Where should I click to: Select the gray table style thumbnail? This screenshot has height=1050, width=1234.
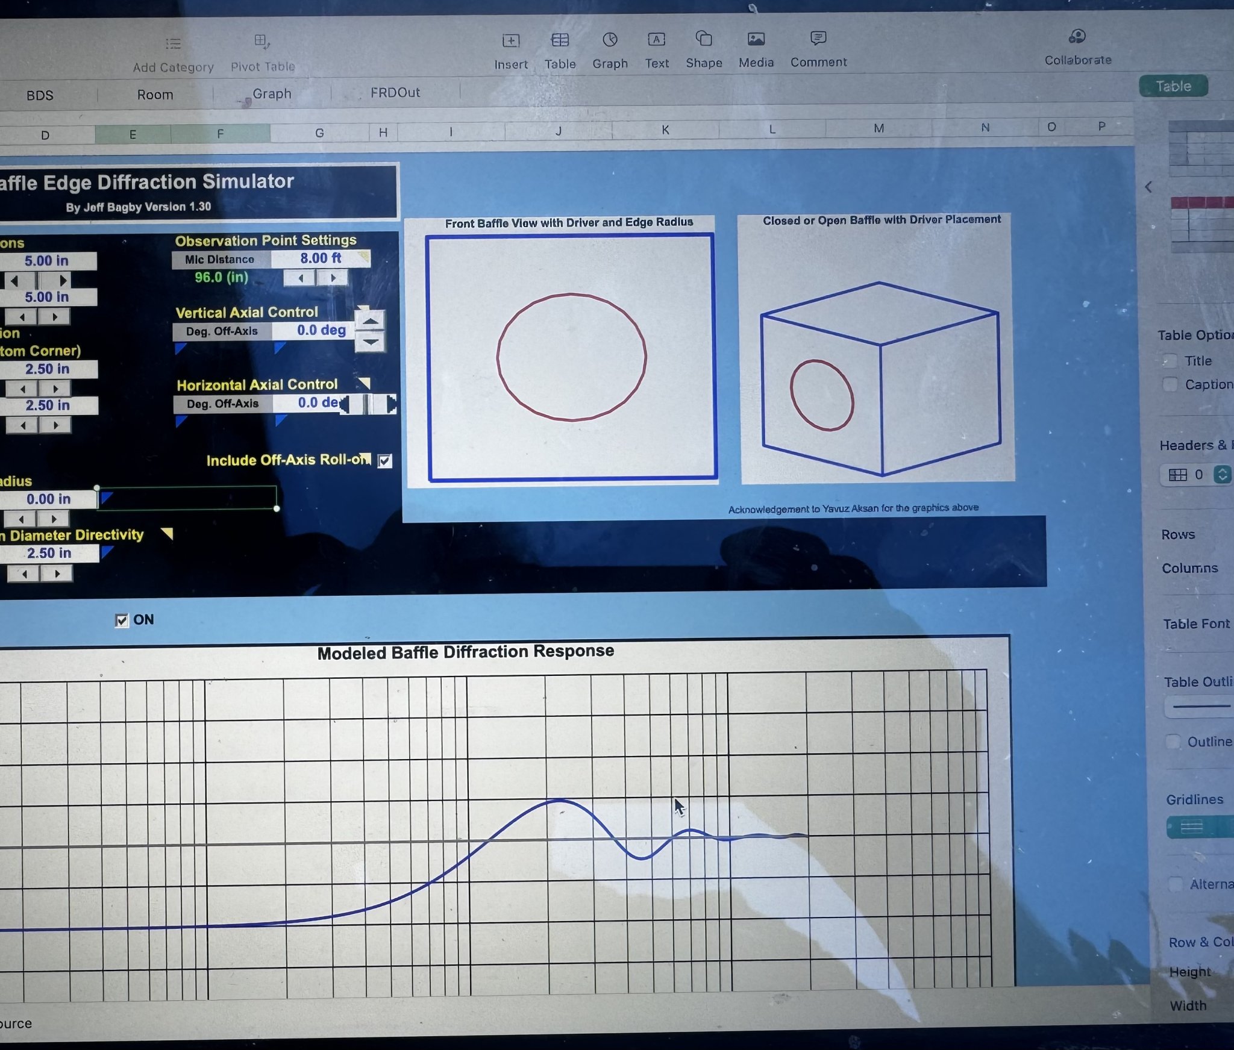coord(1201,145)
